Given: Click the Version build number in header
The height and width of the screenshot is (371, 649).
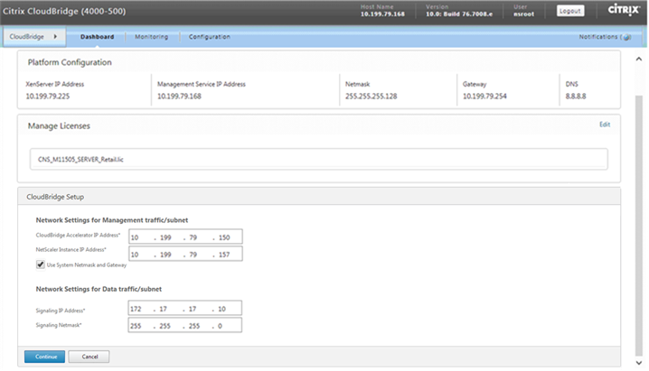Looking at the screenshot, I should [x=459, y=14].
